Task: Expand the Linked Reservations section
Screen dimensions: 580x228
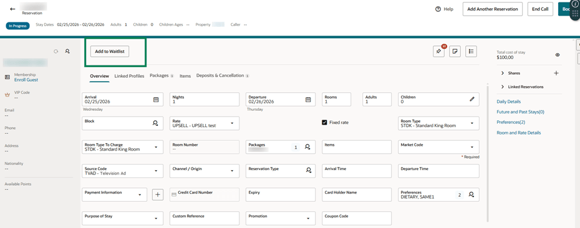Action: click(503, 87)
